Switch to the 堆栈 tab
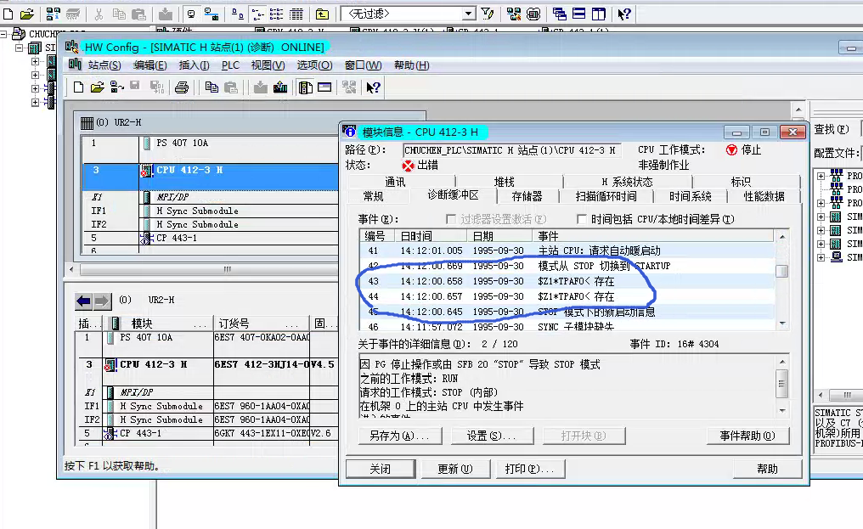This screenshot has height=529, width=863. tap(505, 182)
